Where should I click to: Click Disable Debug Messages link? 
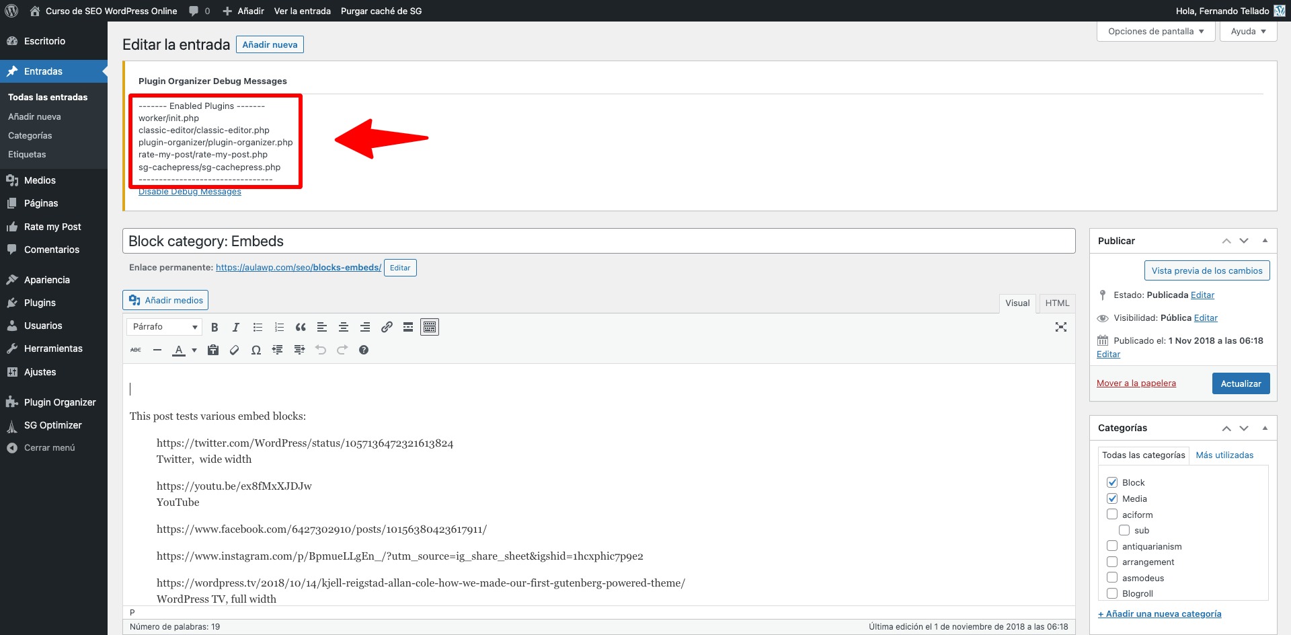pyautogui.click(x=190, y=192)
